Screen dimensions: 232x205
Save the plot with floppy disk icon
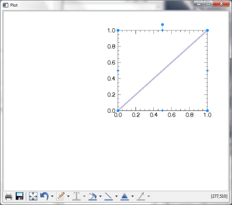[x=20, y=196]
